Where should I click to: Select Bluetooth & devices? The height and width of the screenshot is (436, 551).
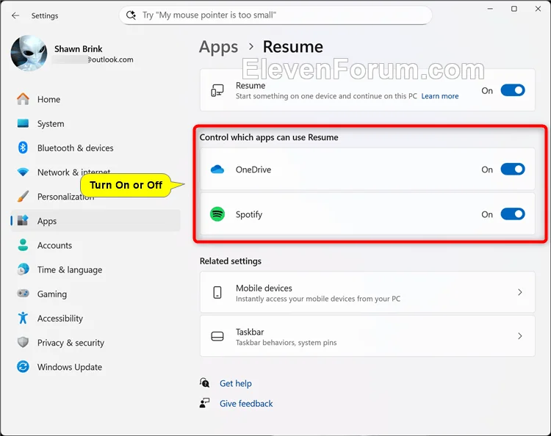click(x=96, y=148)
